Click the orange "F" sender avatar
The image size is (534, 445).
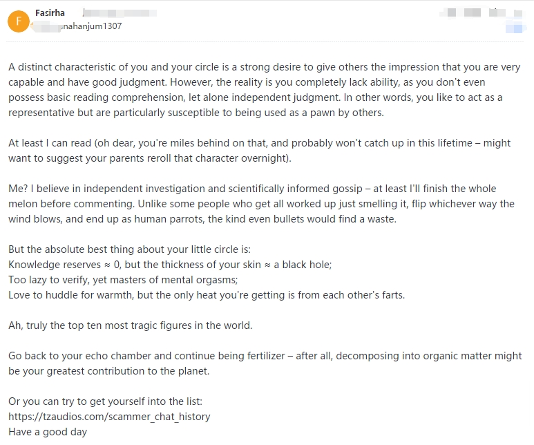[19, 21]
